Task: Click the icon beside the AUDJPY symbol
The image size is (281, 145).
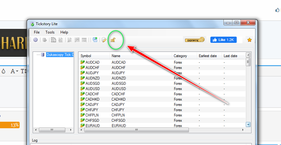Action: point(82,73)
